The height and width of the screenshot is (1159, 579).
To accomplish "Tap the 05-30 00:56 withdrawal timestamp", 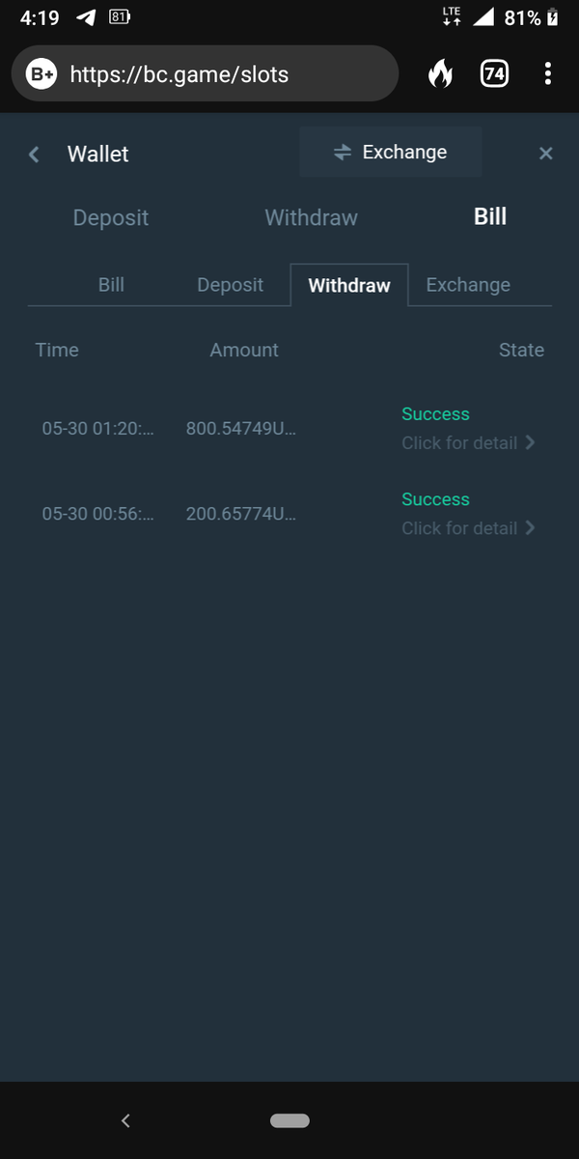I will (97, 514).
